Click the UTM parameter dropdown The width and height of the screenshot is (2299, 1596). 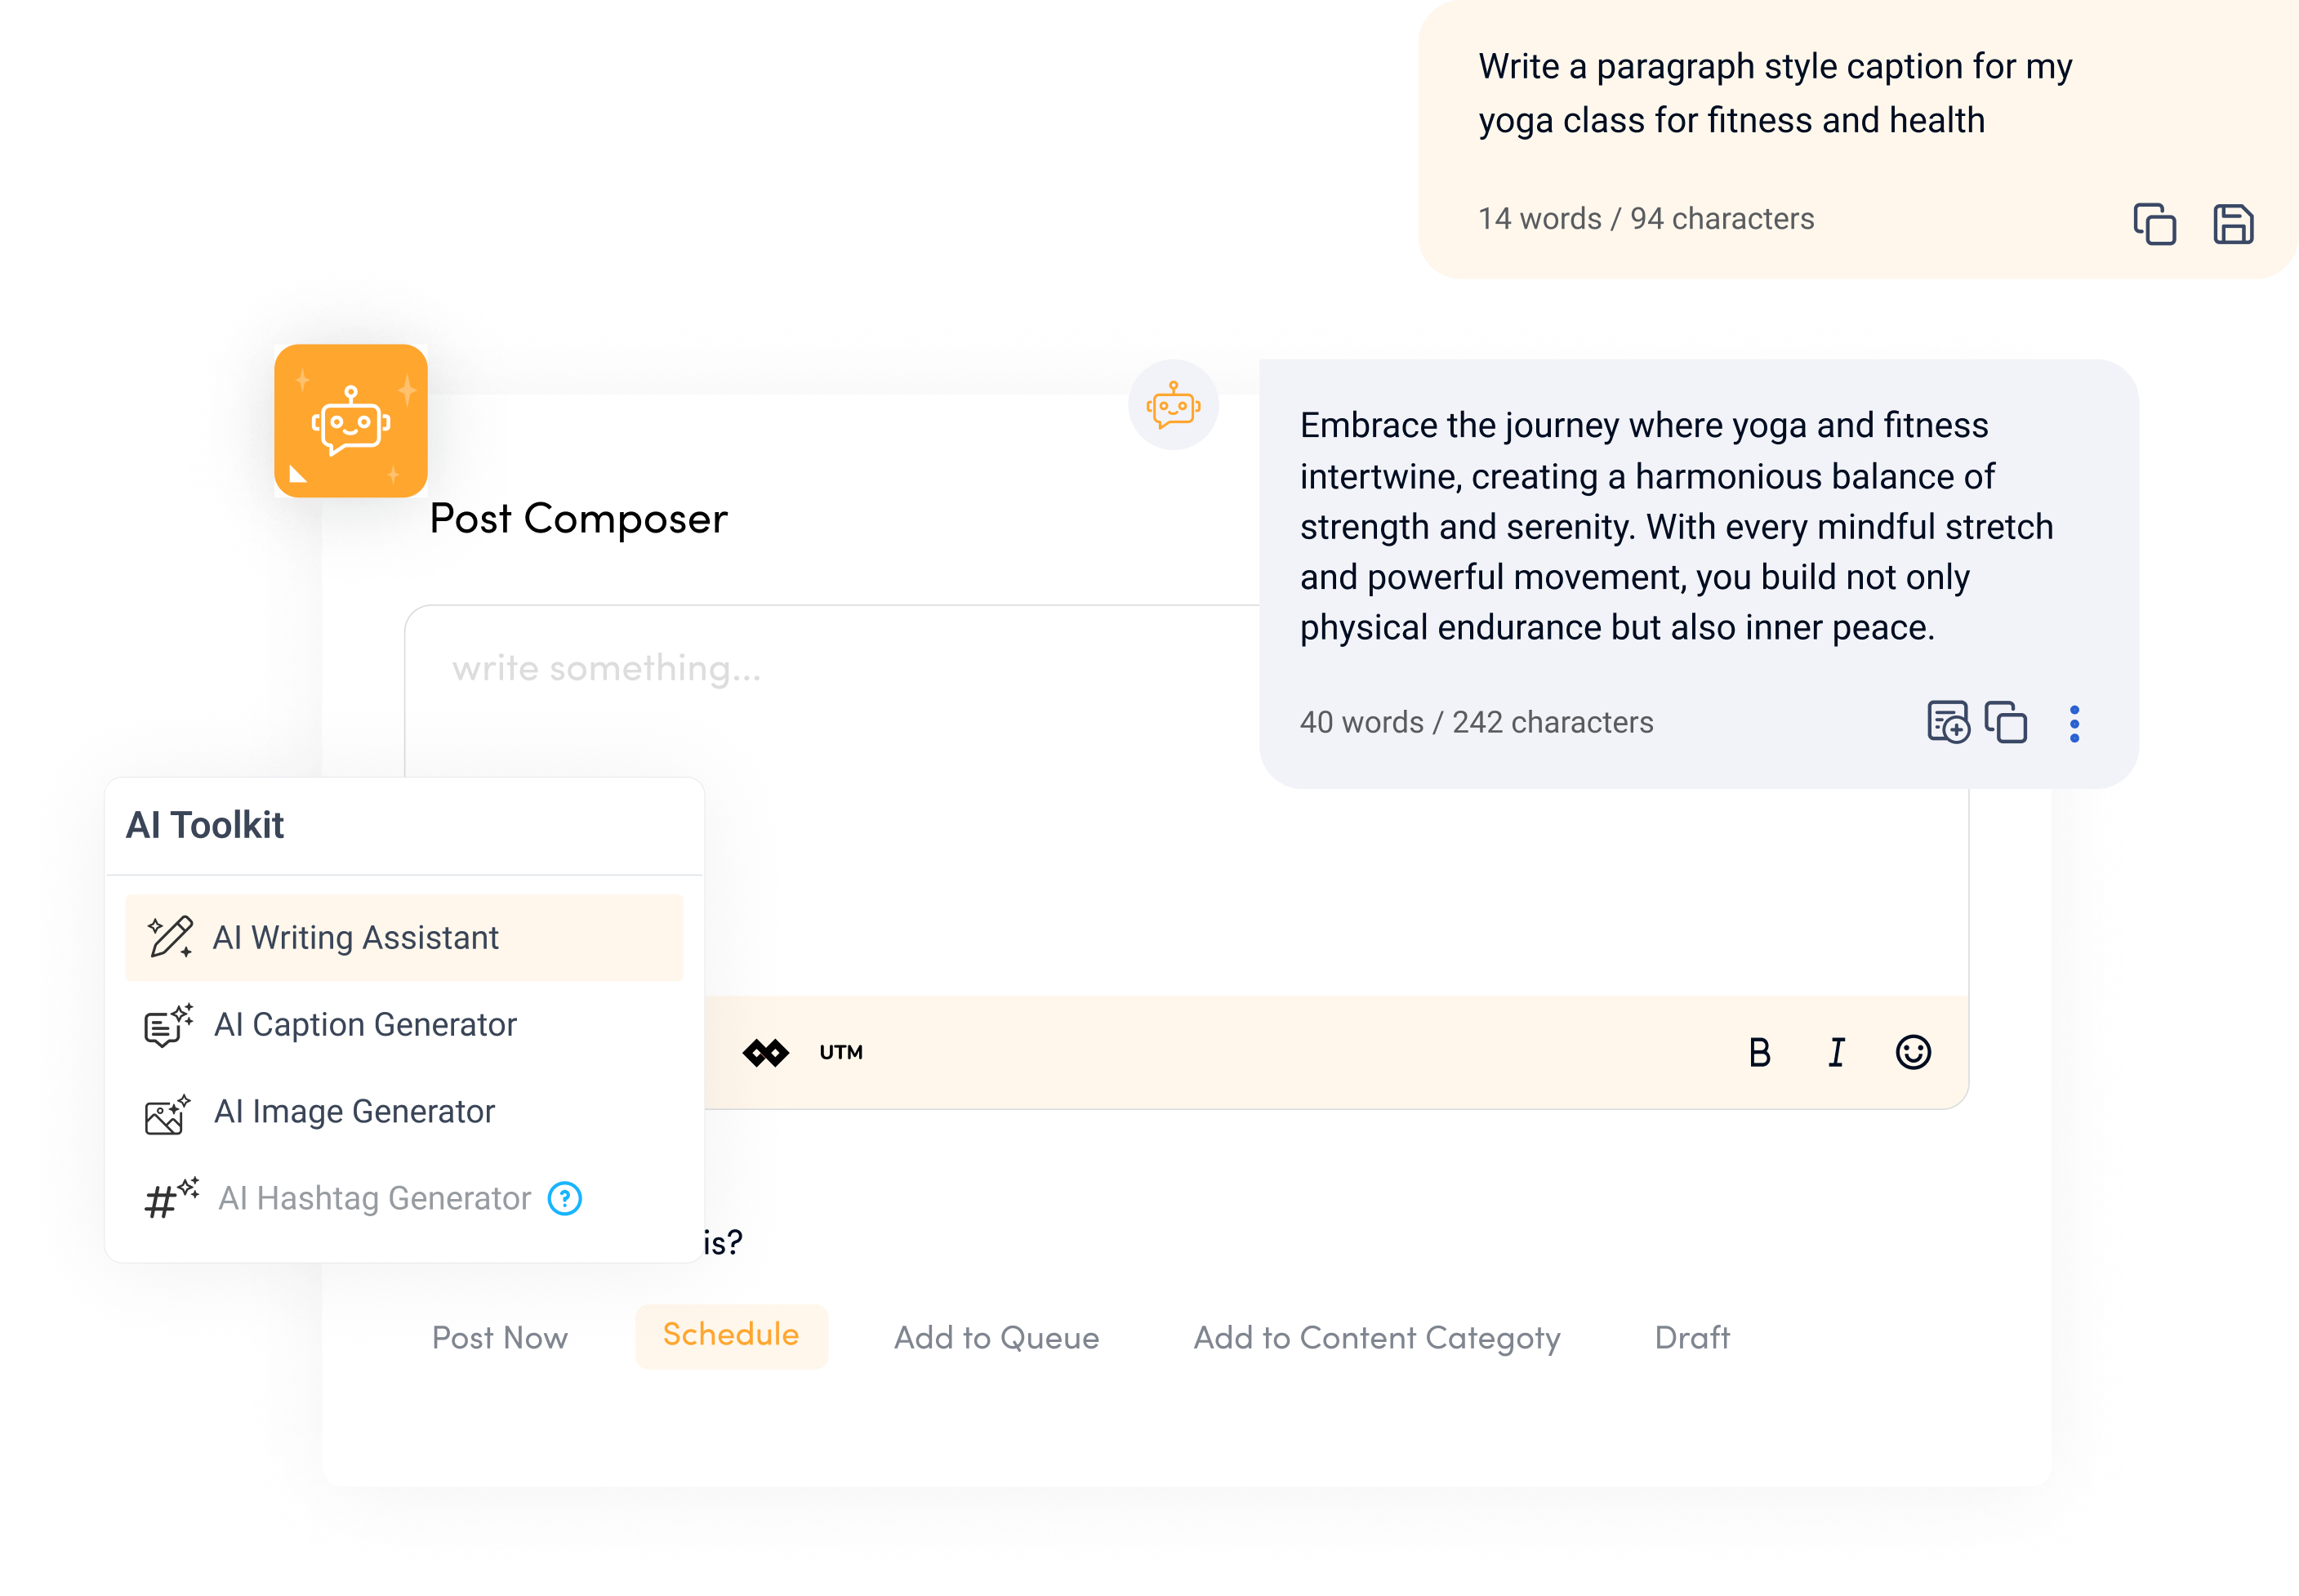pyautogui.click(x=837, y=1050)
